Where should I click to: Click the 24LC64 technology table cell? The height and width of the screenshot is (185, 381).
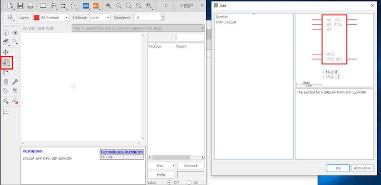(x=112, y=157)
